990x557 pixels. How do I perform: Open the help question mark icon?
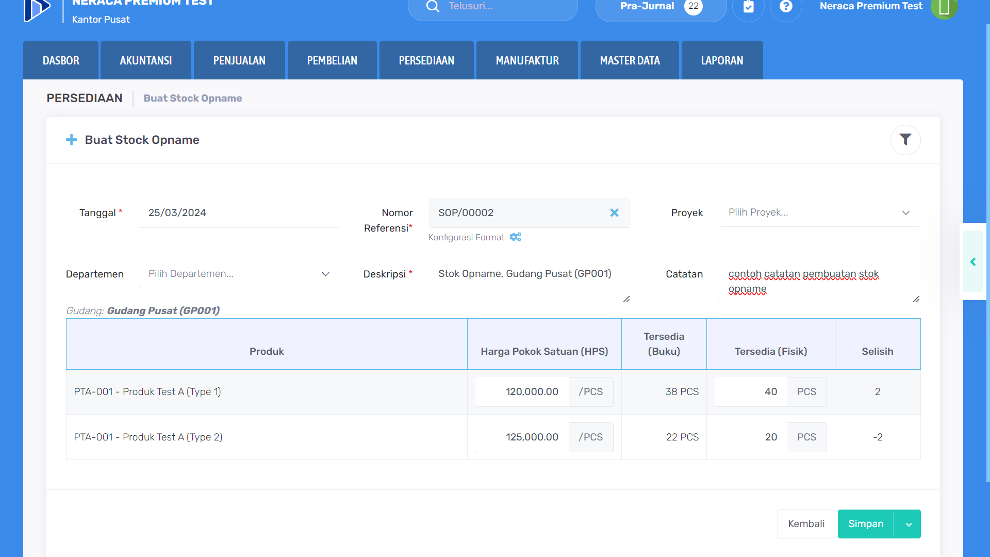786,6
